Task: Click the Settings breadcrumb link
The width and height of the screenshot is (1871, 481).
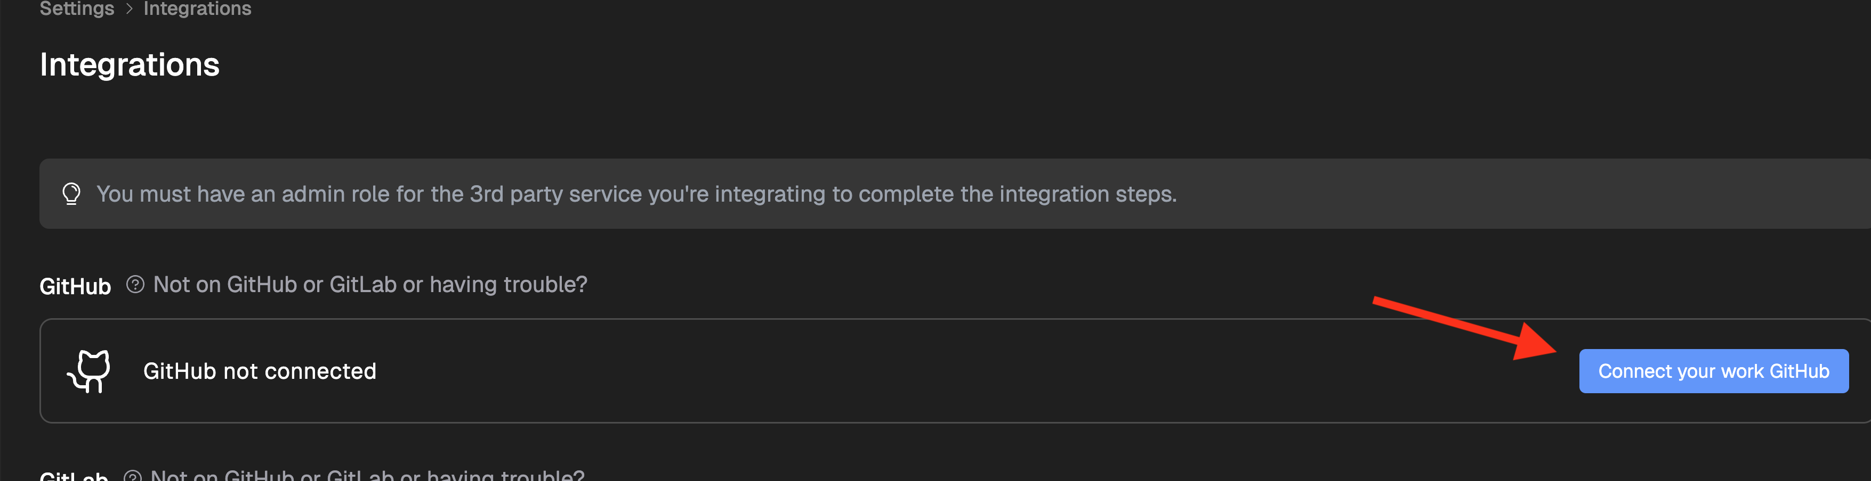Action: click(76, 9)
